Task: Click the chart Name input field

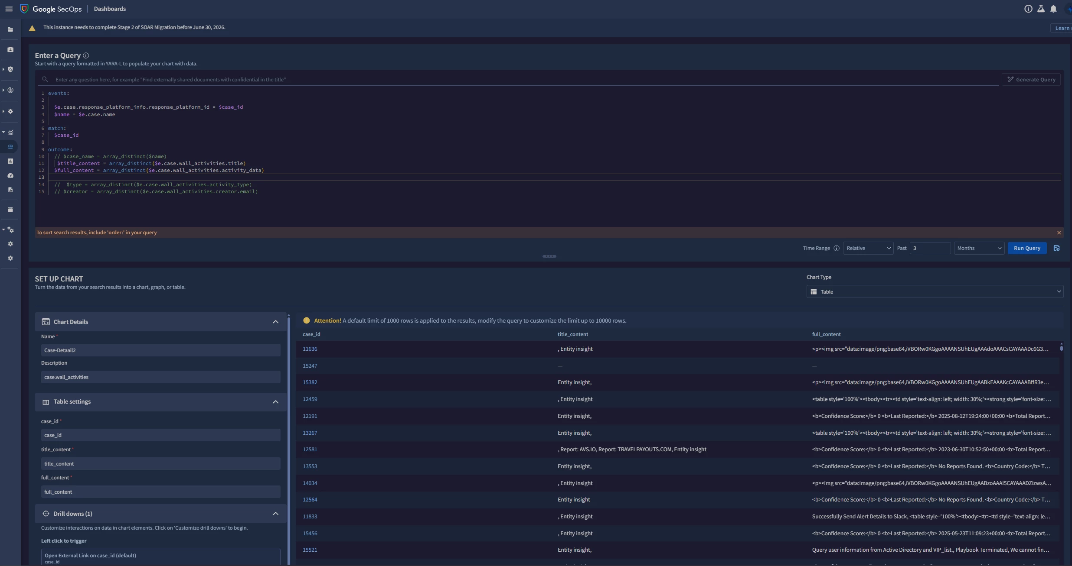Action: pos(160,350)
